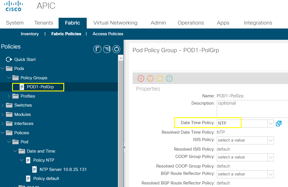
Task: Click the navigation pane collapse handle
Action: click(x=124, y=147)
